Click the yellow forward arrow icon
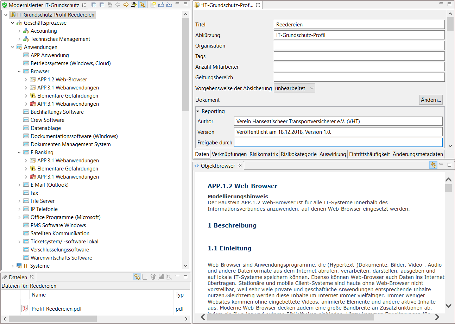This screenshot has height=324, width=455. click(126, 5)
